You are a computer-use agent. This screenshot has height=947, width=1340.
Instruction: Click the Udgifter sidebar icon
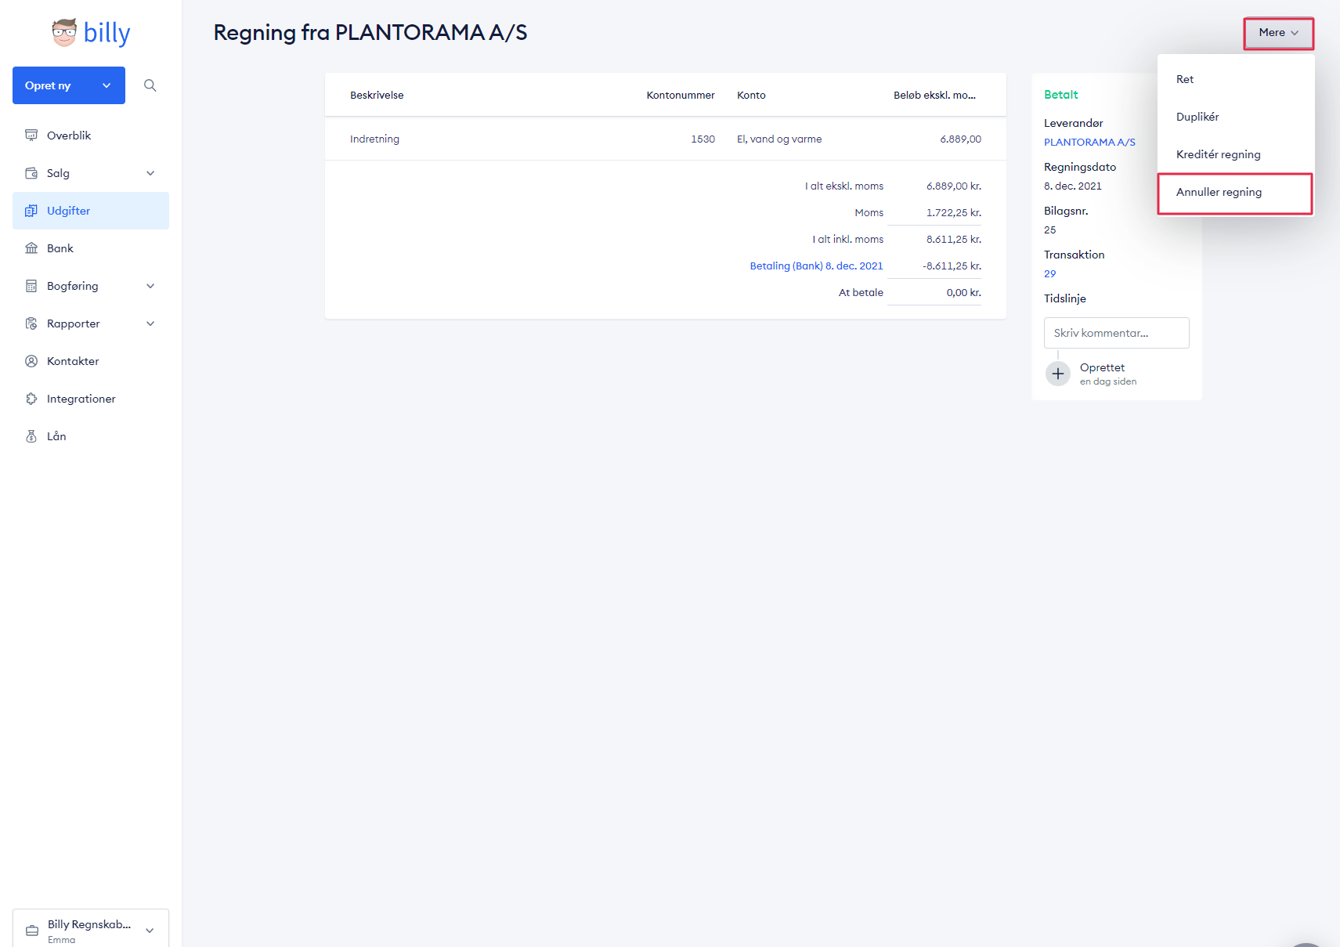pyautogui.click(x=31, y=211)
